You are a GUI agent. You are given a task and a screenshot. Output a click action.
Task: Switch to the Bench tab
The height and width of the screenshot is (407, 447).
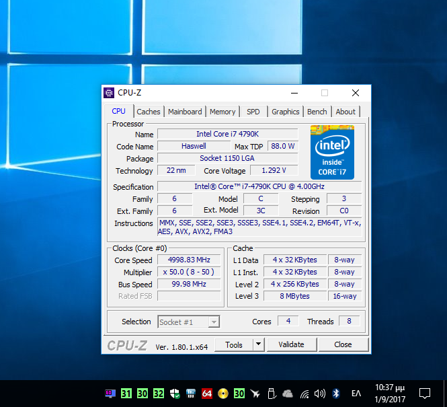tap(317, 112)
